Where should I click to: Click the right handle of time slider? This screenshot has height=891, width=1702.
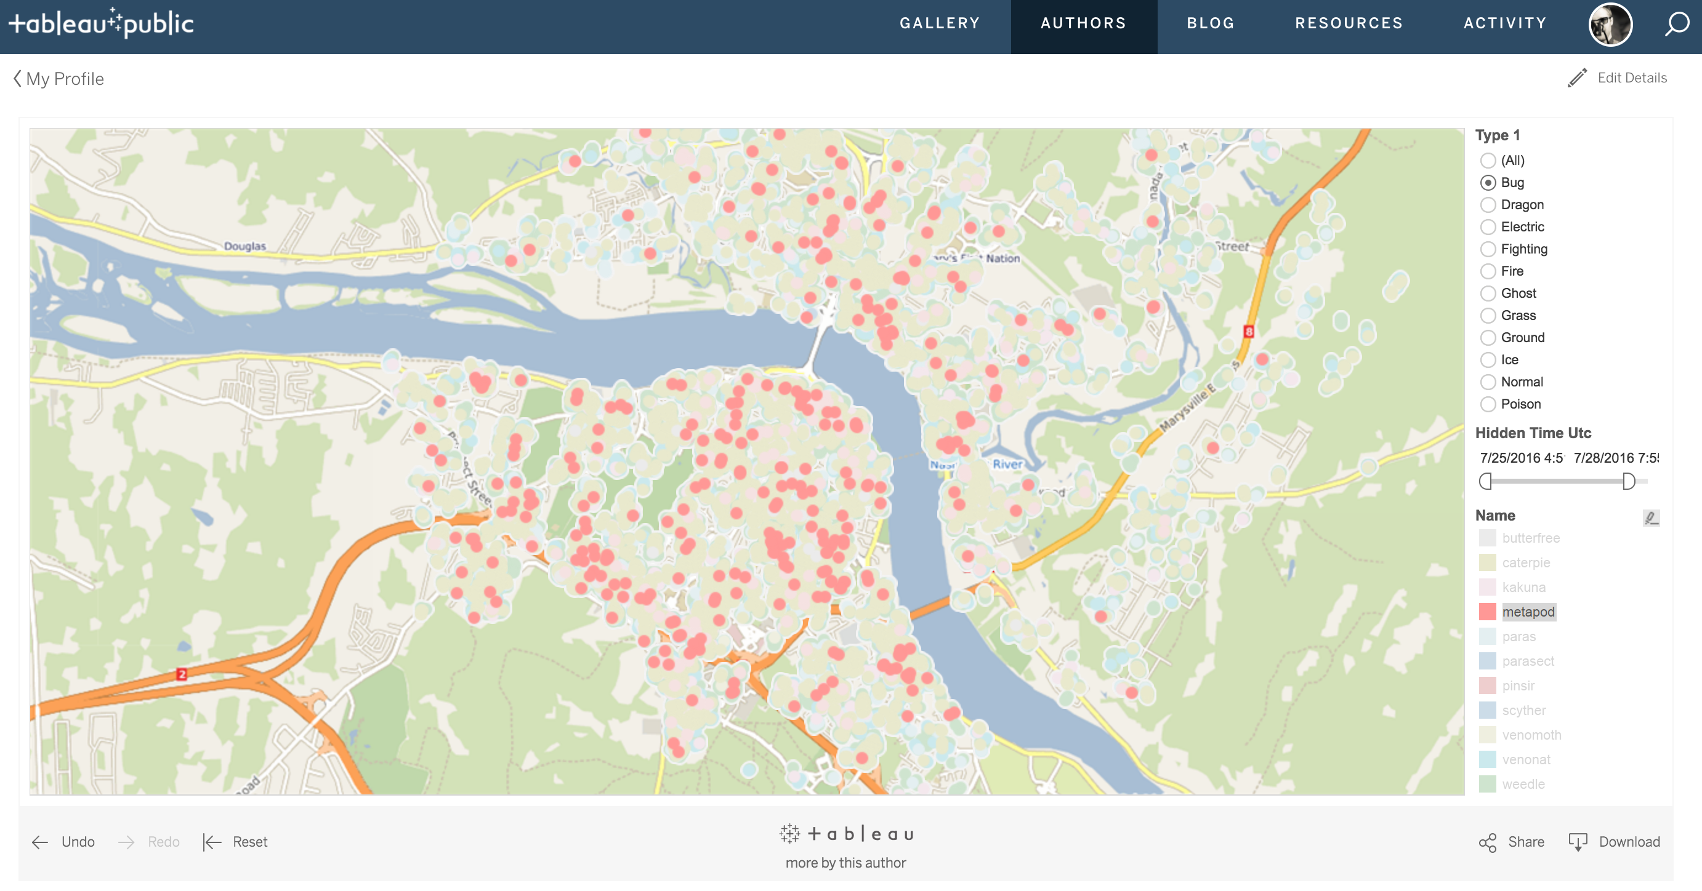click(x=1629, y=481)
